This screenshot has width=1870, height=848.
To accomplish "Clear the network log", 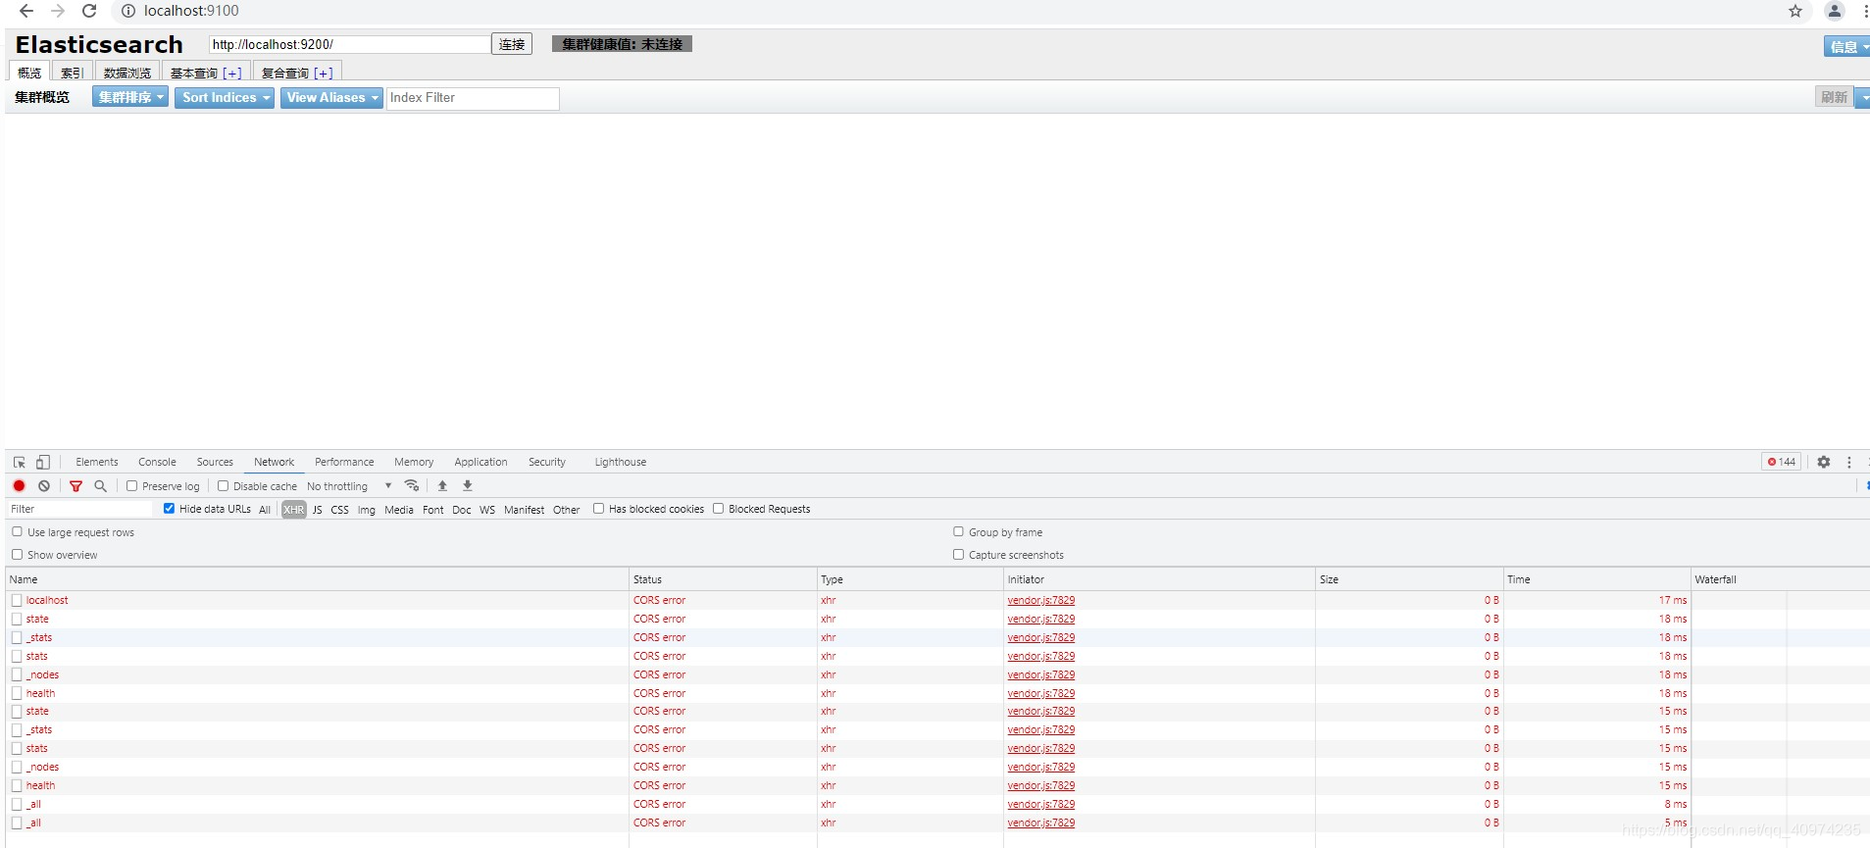I will 44,485.
